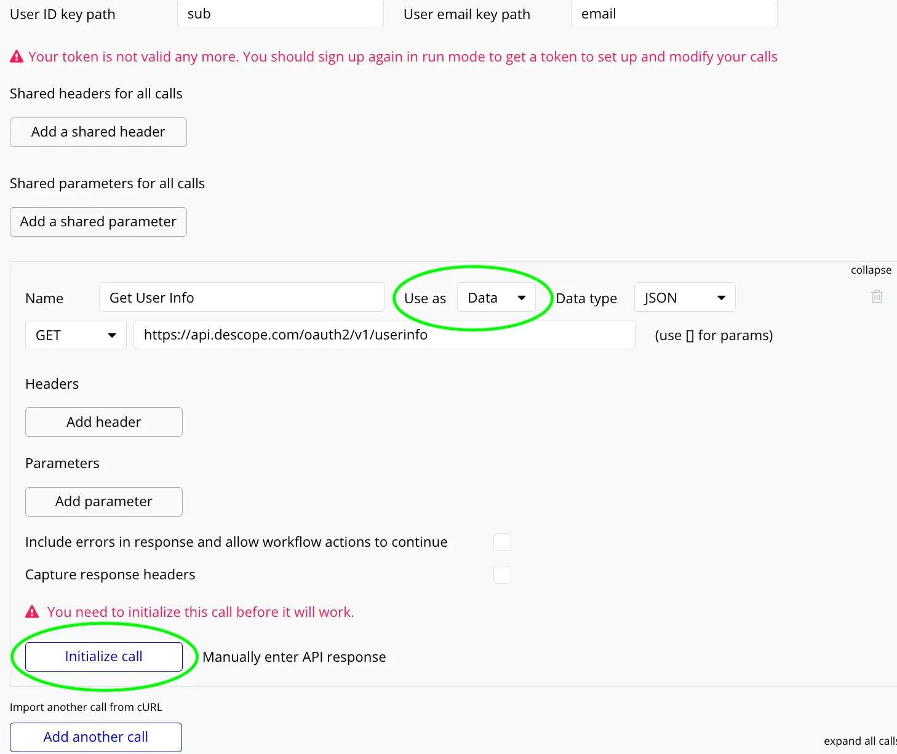Enable capture response headers
Image resolution: width=897 pixels, height=754 pixels.
(502, 574)
